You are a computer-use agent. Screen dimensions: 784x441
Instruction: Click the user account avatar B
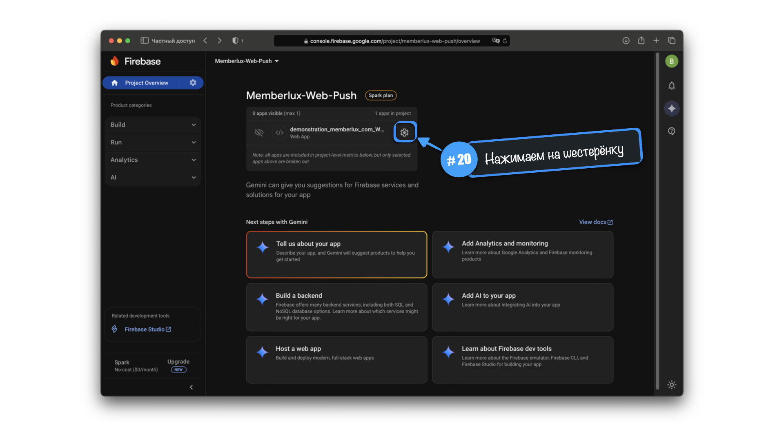click(x=671, y=61)
